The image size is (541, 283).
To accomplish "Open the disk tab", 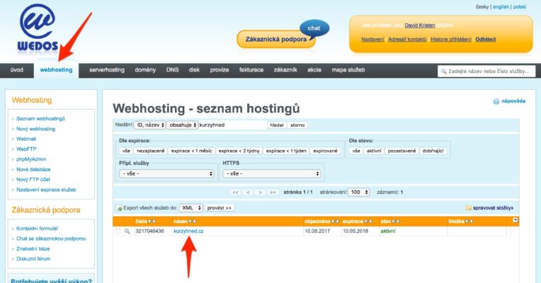I will pos(194,70).
